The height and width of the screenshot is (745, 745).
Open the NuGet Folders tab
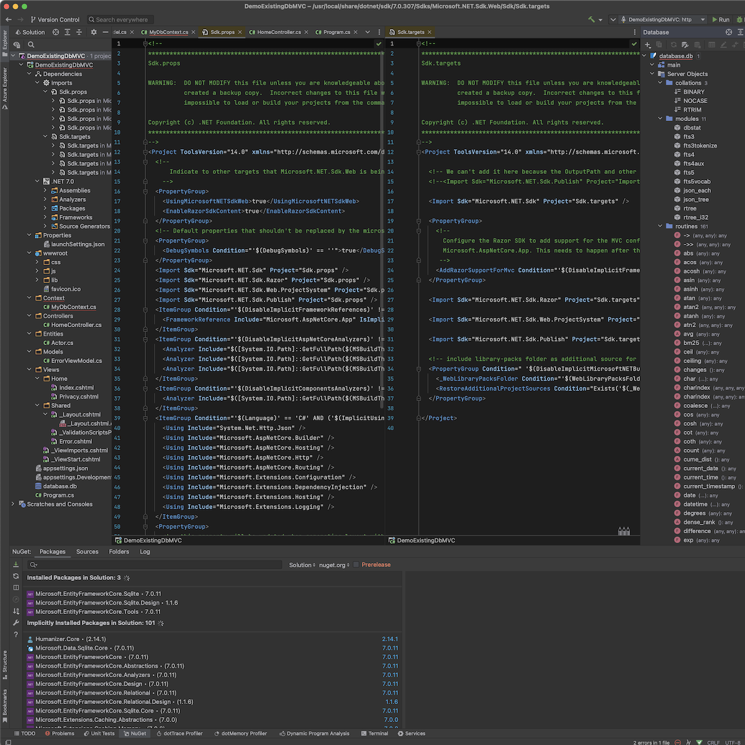coord(119,551)
